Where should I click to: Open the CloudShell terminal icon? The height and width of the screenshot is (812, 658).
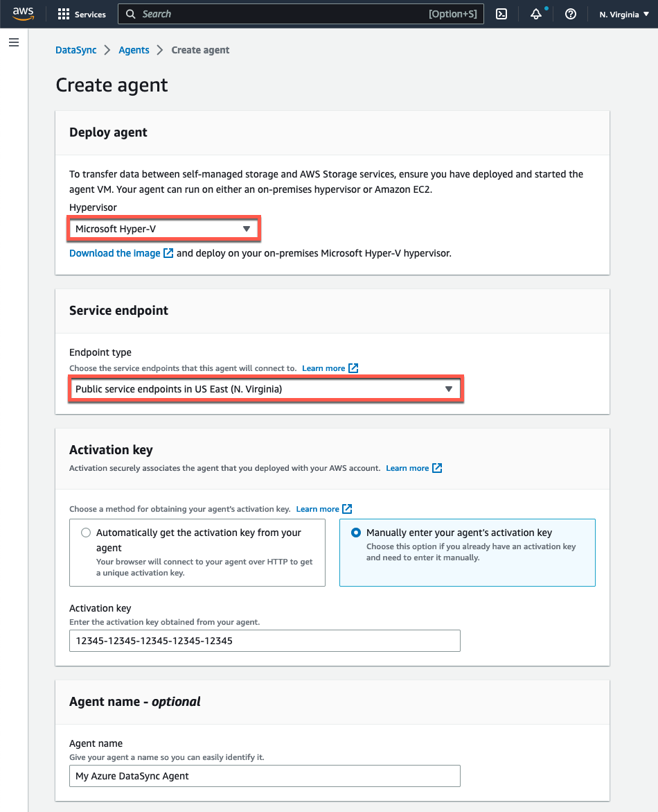coord(501,14)
